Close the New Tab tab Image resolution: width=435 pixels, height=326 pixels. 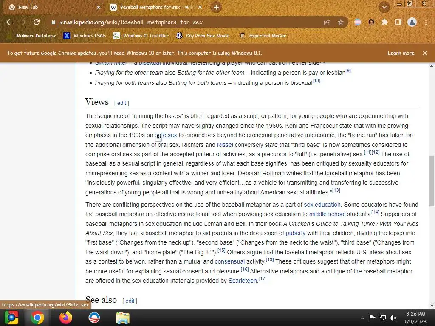(x=99, y=7)
